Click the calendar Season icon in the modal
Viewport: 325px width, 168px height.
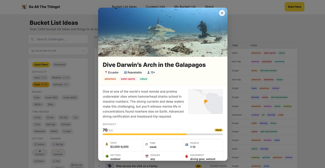[147, 156]
